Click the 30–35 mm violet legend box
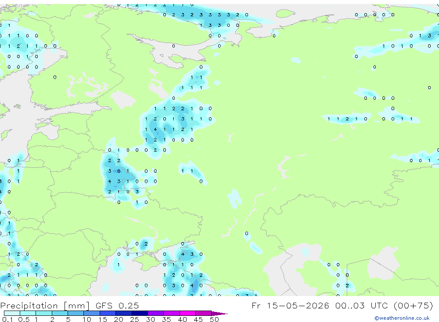 coord(155,313)
